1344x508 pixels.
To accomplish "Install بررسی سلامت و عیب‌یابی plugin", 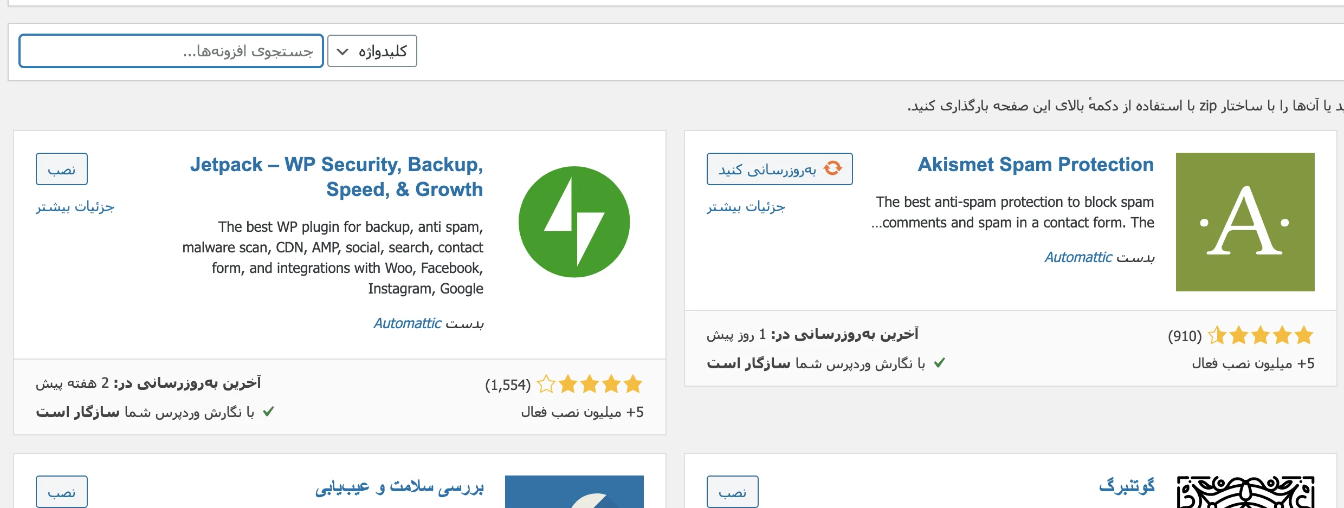I will click(62, 492).
